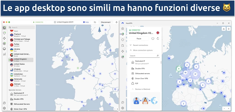Open file sharing icon in Windows sidebar
This screenshot has height=112, width=235.
click(x=122, y=45)
